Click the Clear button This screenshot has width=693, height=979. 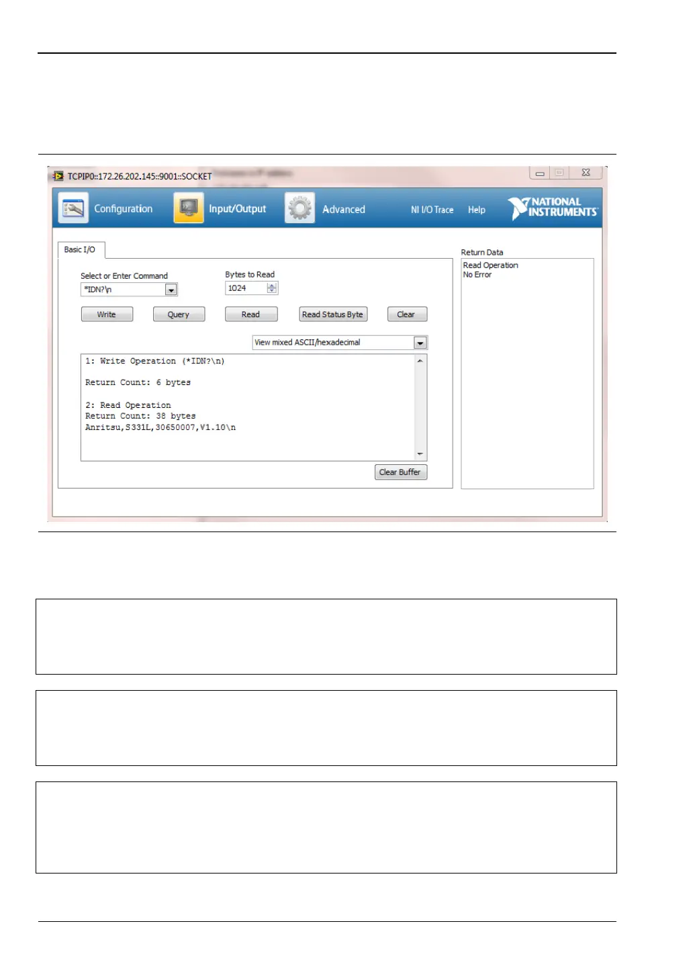tap(406, 314)
